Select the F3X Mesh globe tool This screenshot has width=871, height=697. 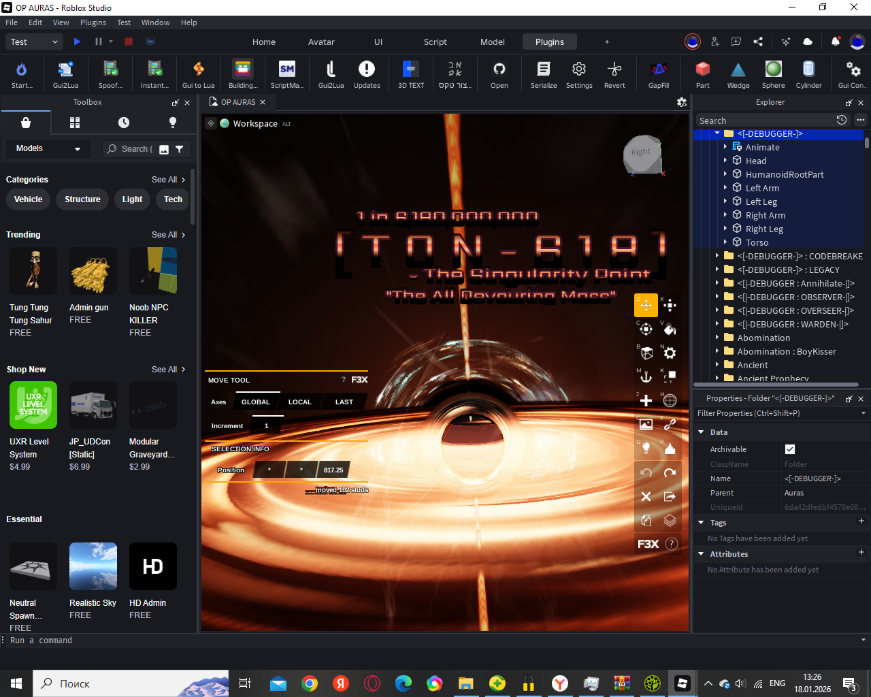(x=670, y=401)
